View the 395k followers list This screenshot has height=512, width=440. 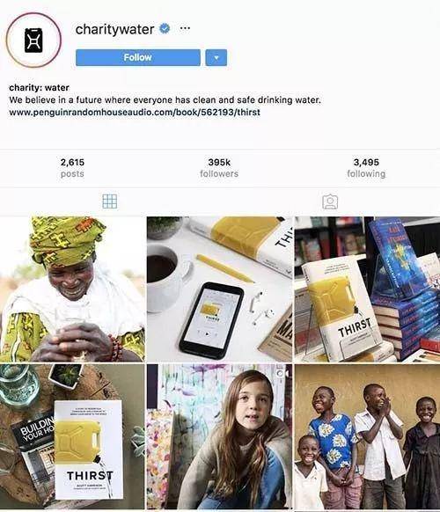219,168
